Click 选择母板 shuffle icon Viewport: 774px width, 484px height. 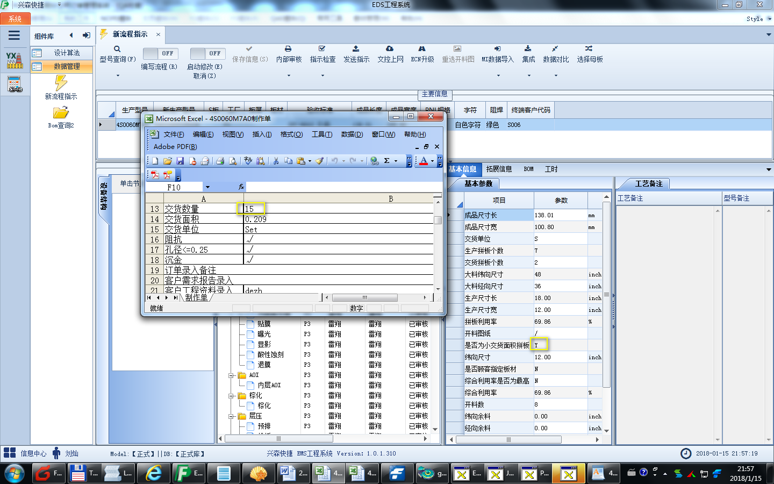[x=589, y=48]
